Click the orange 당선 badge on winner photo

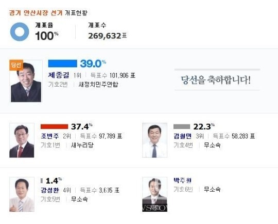[16, 65]
